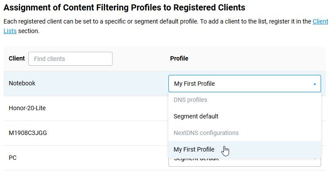This screenshot has height=172, width=332.
Task: Follow the underlined 'Client' link word
Action: pyautogui.click(x=320, y=21)
